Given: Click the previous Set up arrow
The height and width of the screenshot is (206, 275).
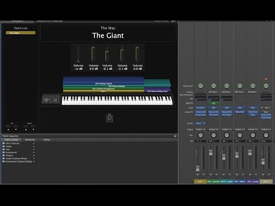Looking at the screenshot, I should point(8,129).
